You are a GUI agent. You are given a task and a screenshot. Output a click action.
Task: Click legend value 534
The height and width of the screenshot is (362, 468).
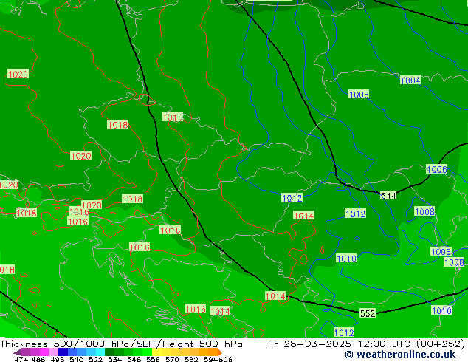[x=115, y=359]
